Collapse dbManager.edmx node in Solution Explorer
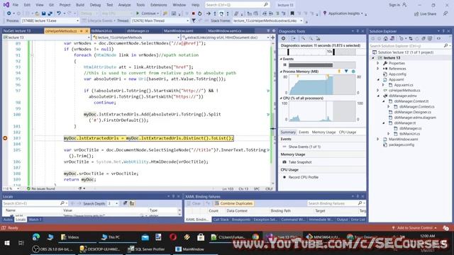This screenshot has width=454, height=255. click(378, 96)
